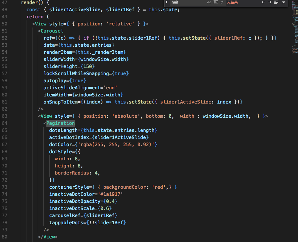Click line number 80

coord(4,237)
